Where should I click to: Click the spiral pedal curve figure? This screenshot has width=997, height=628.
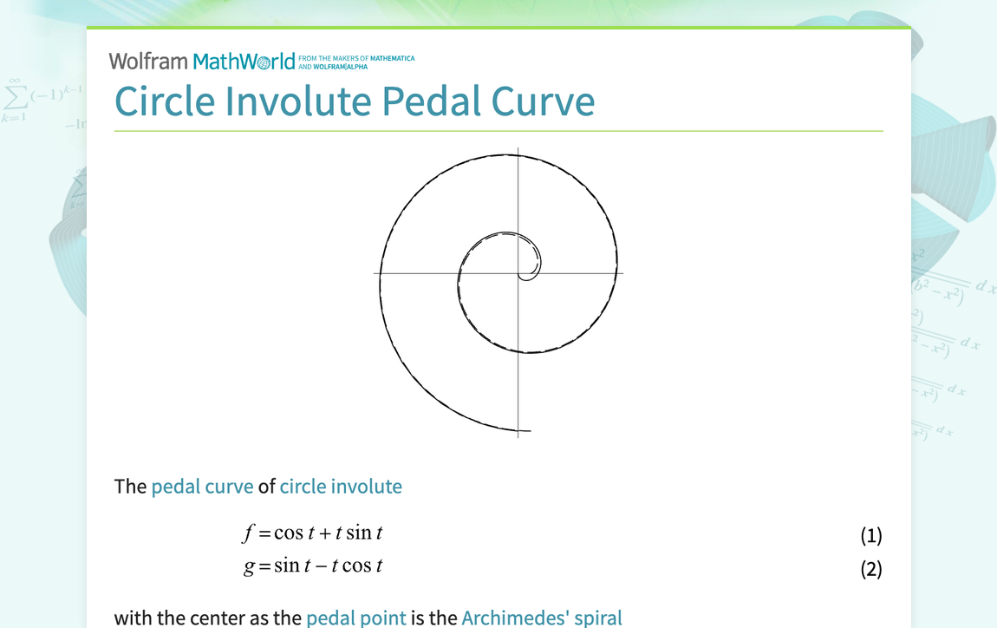click(498, 286)
